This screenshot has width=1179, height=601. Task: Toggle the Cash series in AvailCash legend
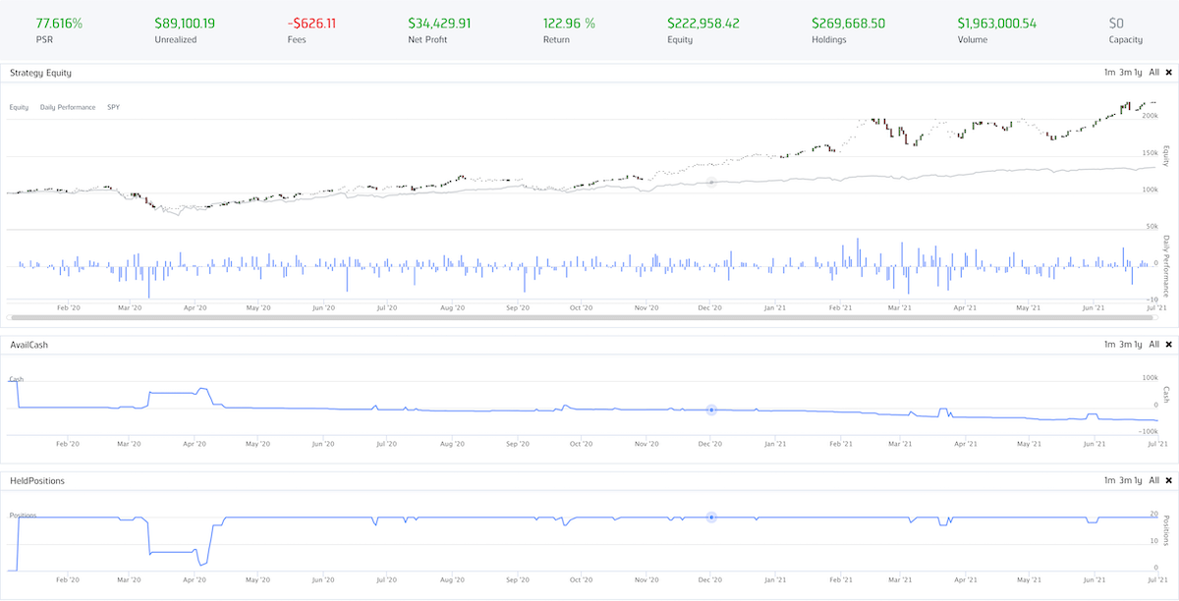coord(16,379)
